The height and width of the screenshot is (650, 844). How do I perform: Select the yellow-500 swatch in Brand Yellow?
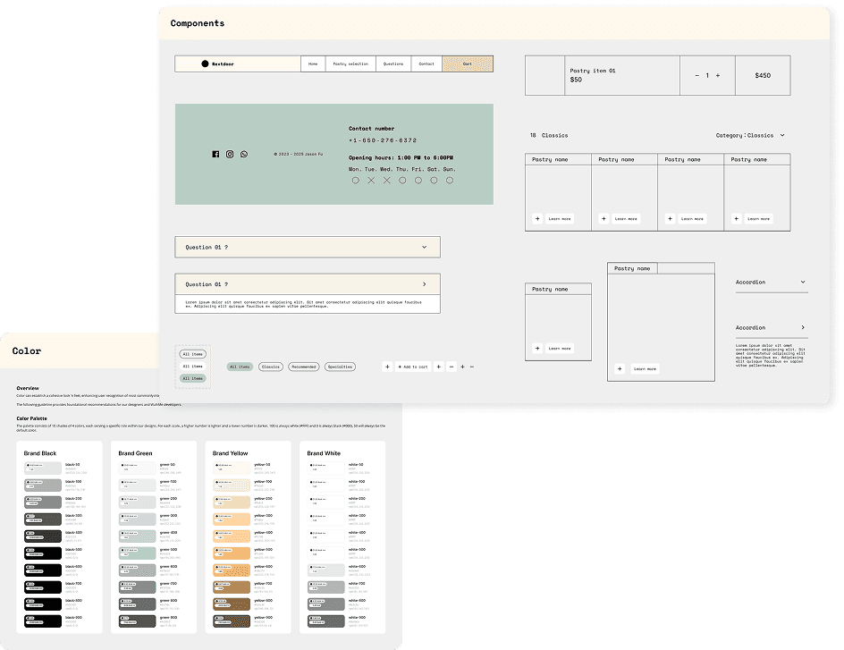point(232,553)
